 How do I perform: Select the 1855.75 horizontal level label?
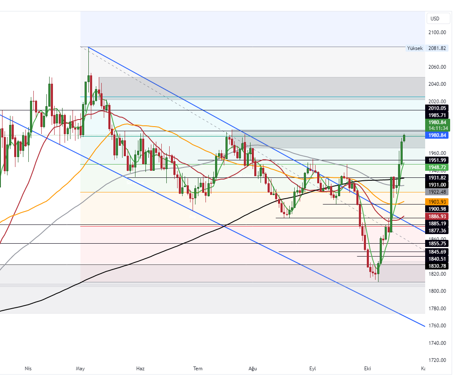(437, 244)
